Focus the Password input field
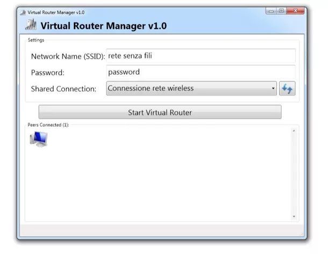This screenshot has width=328, height=254. [201, 72]
